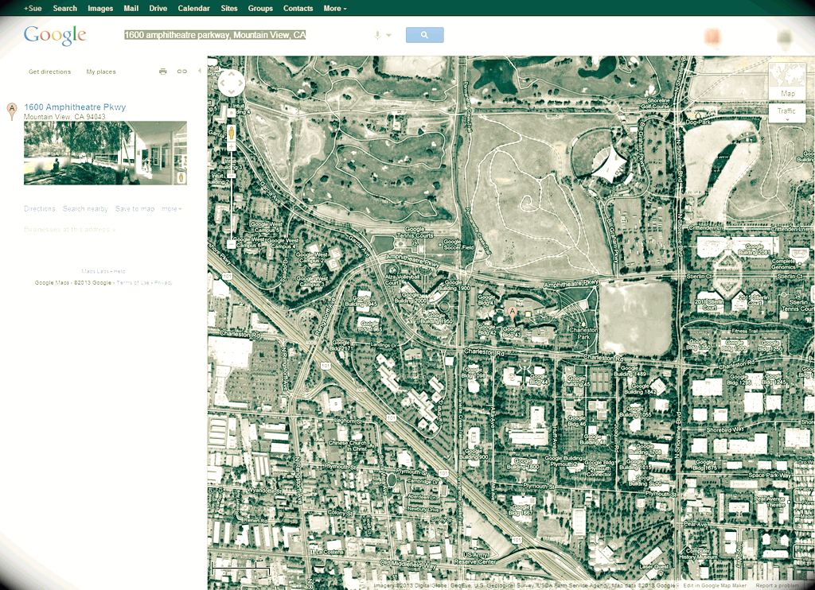The height and width of the screenshot is (590, 815).
Task: Click Edit in Google Map Maker
Action: [x=715, y=585]
